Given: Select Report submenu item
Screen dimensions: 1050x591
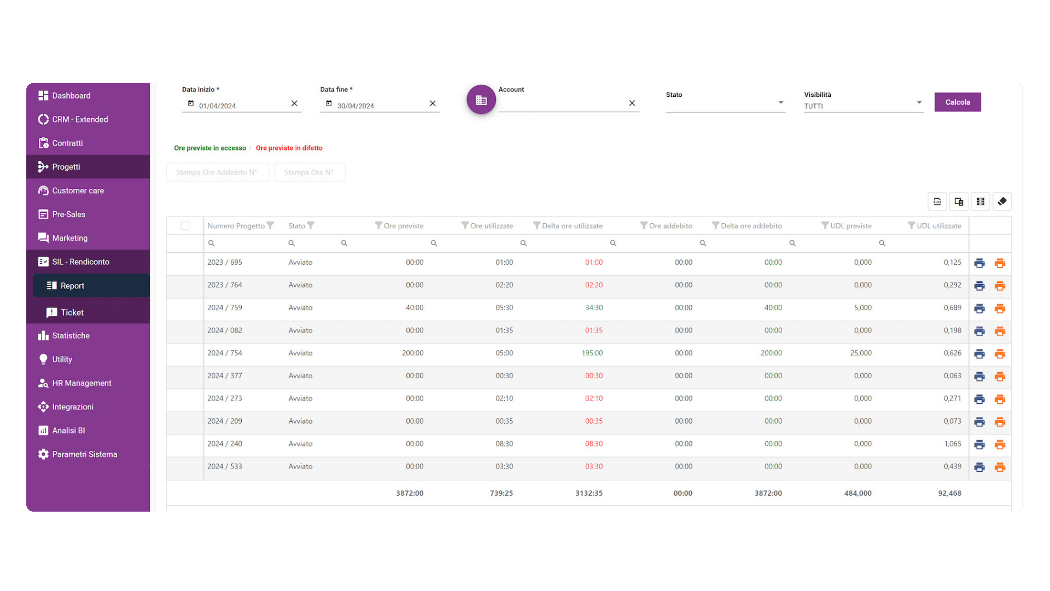Looking at the screenshot, I should point(91,286).
